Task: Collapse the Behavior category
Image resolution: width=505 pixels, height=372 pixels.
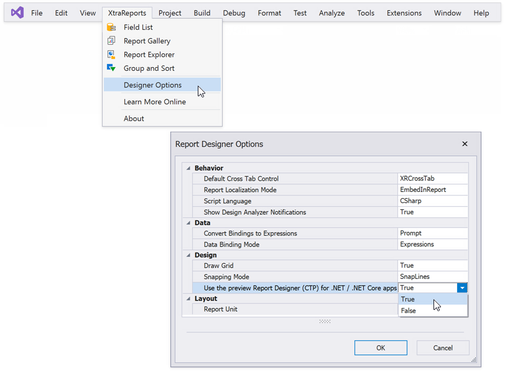Action: point(188,168)
